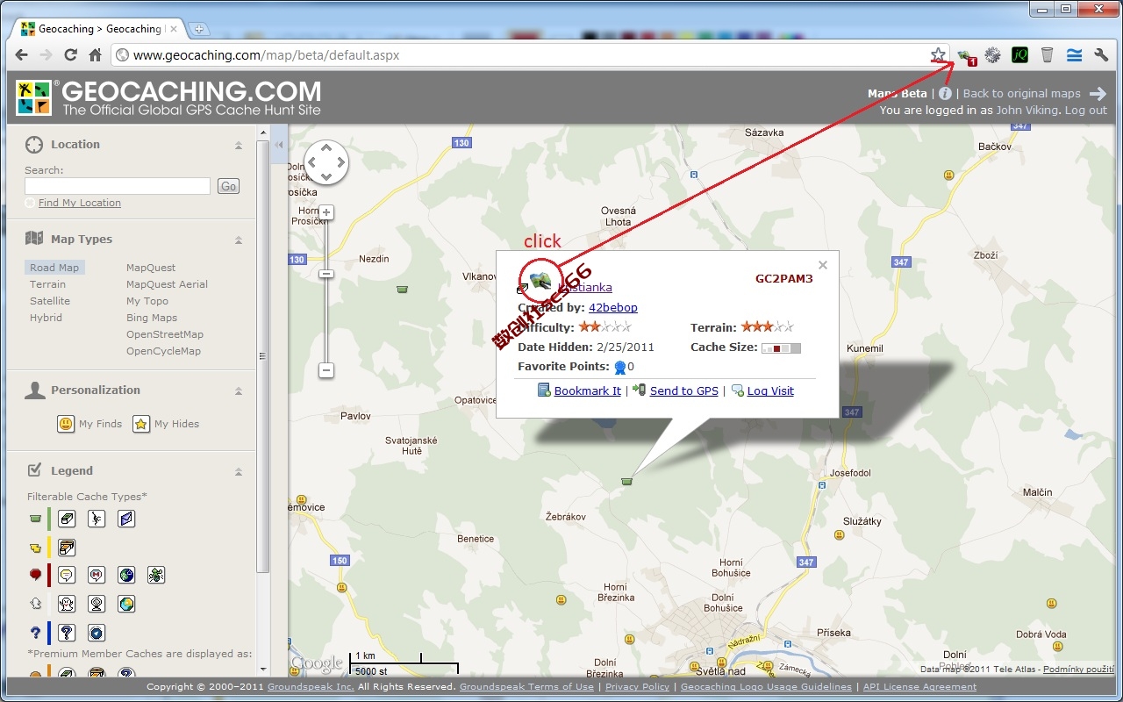The width and height of the screenshot is (1123, 702).
Task: Toggle the Cache In Trash Out globe icon
Action: [x=126, y=576]
